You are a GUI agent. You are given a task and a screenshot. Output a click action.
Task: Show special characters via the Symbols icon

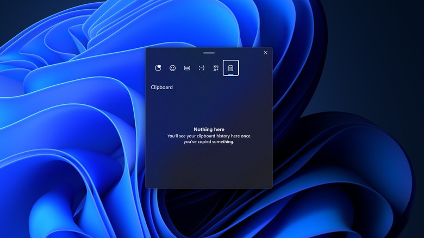pos(216,68)
